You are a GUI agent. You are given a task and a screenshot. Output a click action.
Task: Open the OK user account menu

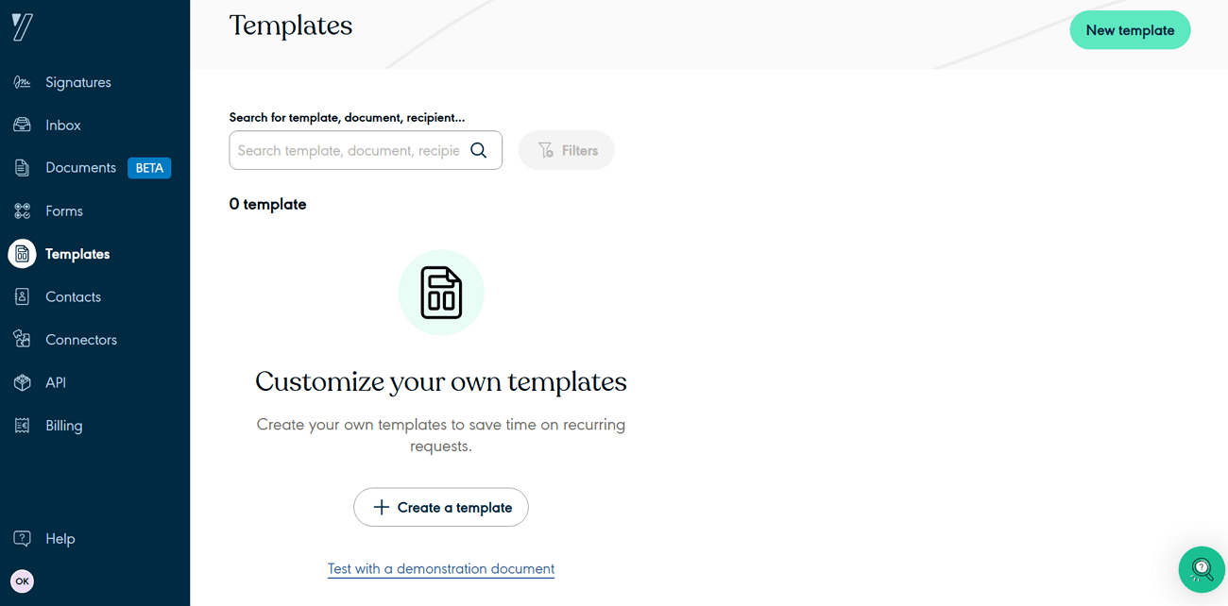[22, 581]
